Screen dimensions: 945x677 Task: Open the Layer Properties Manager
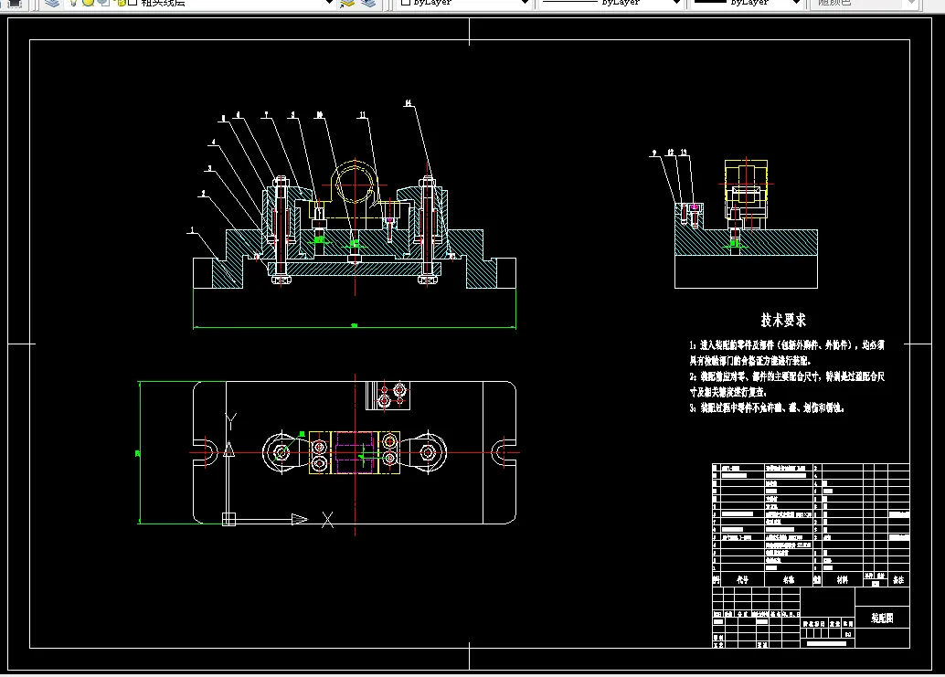pyautogui.click(x=53, y=3)
